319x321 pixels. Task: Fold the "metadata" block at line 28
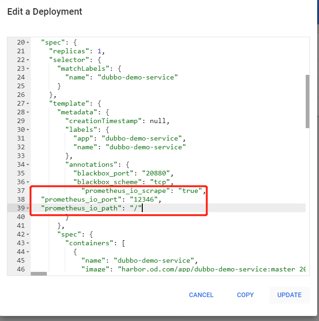click(x=28, y=113)
